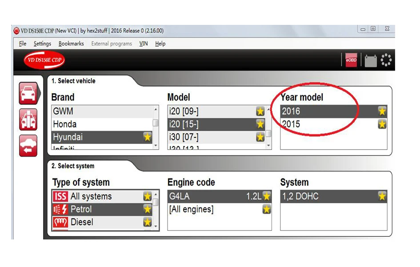Click the dotted connection status indicator

[386, 60]
